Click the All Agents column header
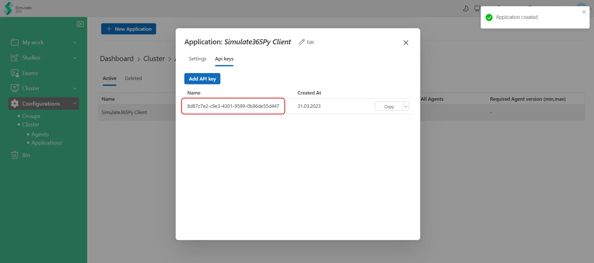 [432, 99]
